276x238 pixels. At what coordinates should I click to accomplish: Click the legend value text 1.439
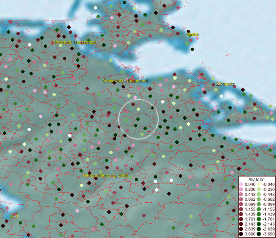[x=250, y=214]
